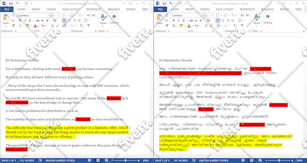Toggle Bold in Compatibility Mode window
The width and height of the screenshot is (307, 163).
20,21
